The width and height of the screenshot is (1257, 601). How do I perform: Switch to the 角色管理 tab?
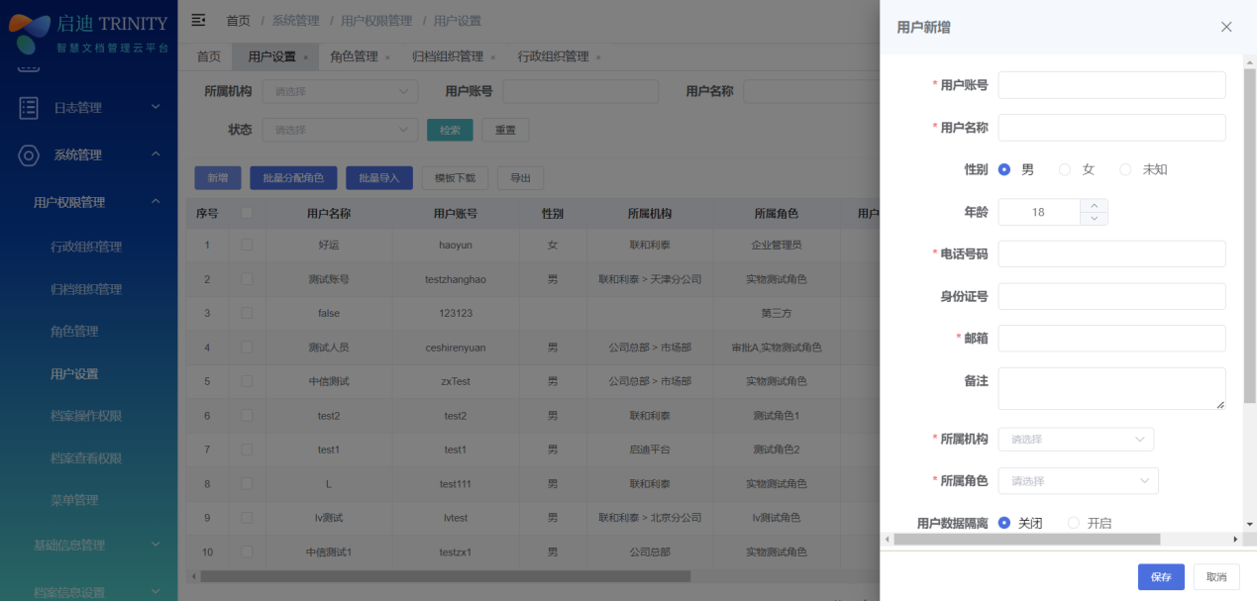tap(354, 57)
